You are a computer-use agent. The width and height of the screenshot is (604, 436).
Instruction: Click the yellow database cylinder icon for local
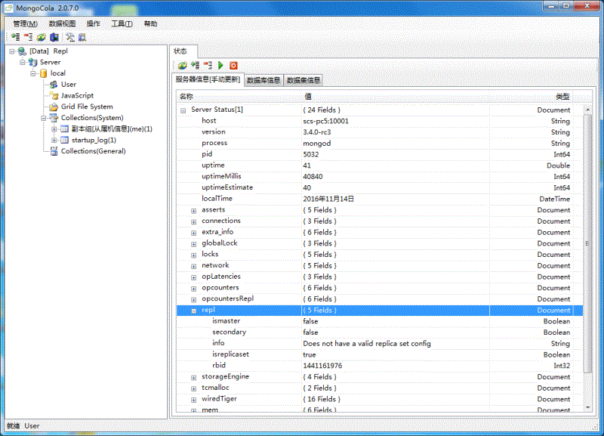point(44,73)
